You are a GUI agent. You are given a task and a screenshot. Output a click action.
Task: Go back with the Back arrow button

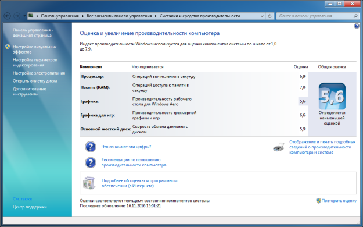[x=8, y=16]
